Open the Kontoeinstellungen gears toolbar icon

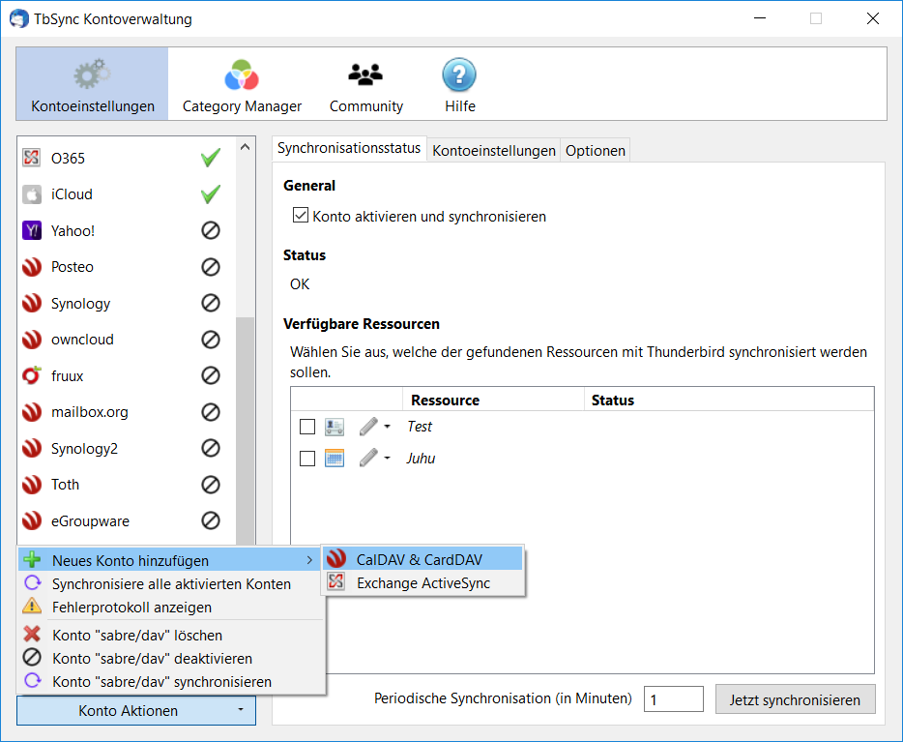point(92,74)
